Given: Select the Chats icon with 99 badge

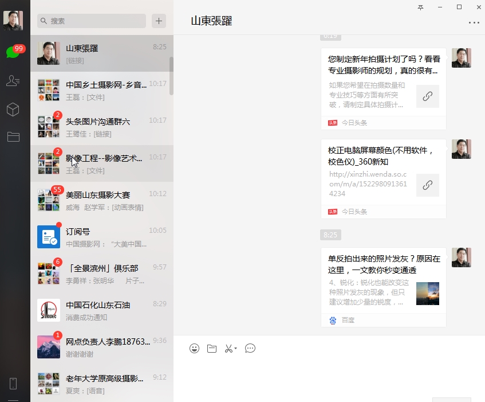Looking at the screenshot, I should click(14, 50).
